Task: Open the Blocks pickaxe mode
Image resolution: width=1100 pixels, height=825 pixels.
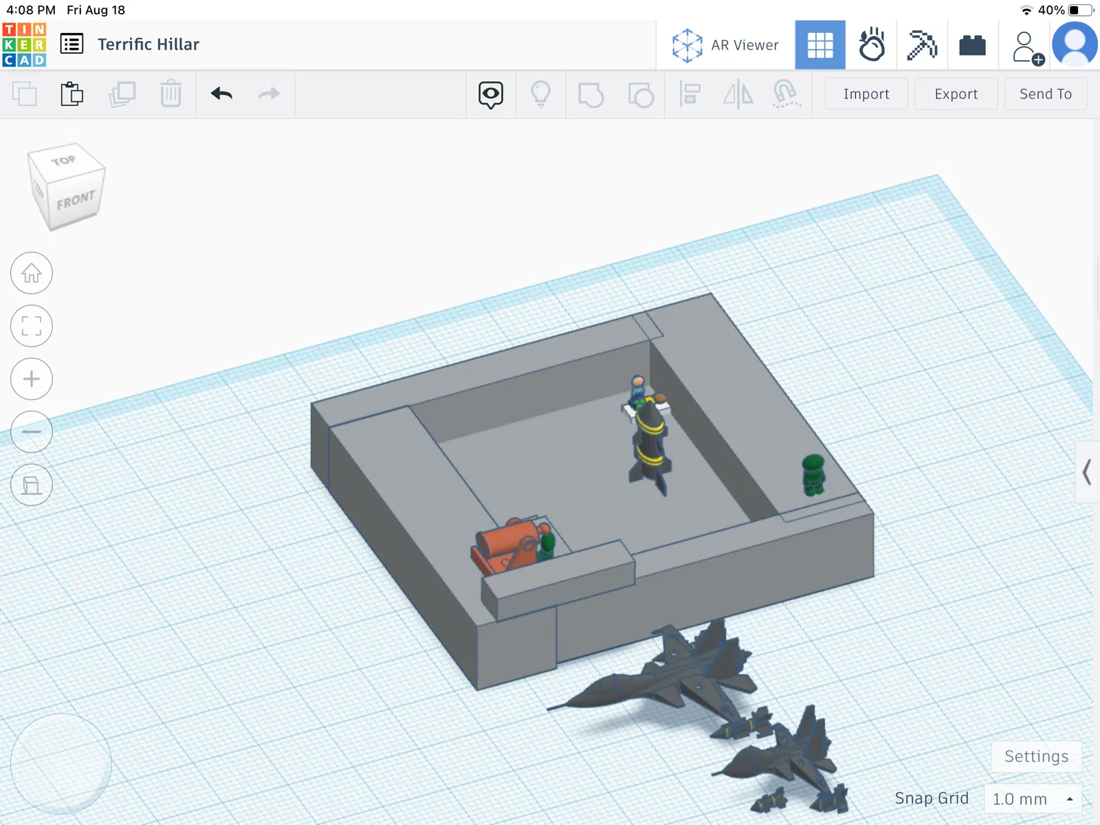Action: pyautogui.click(x=922, y=45)
